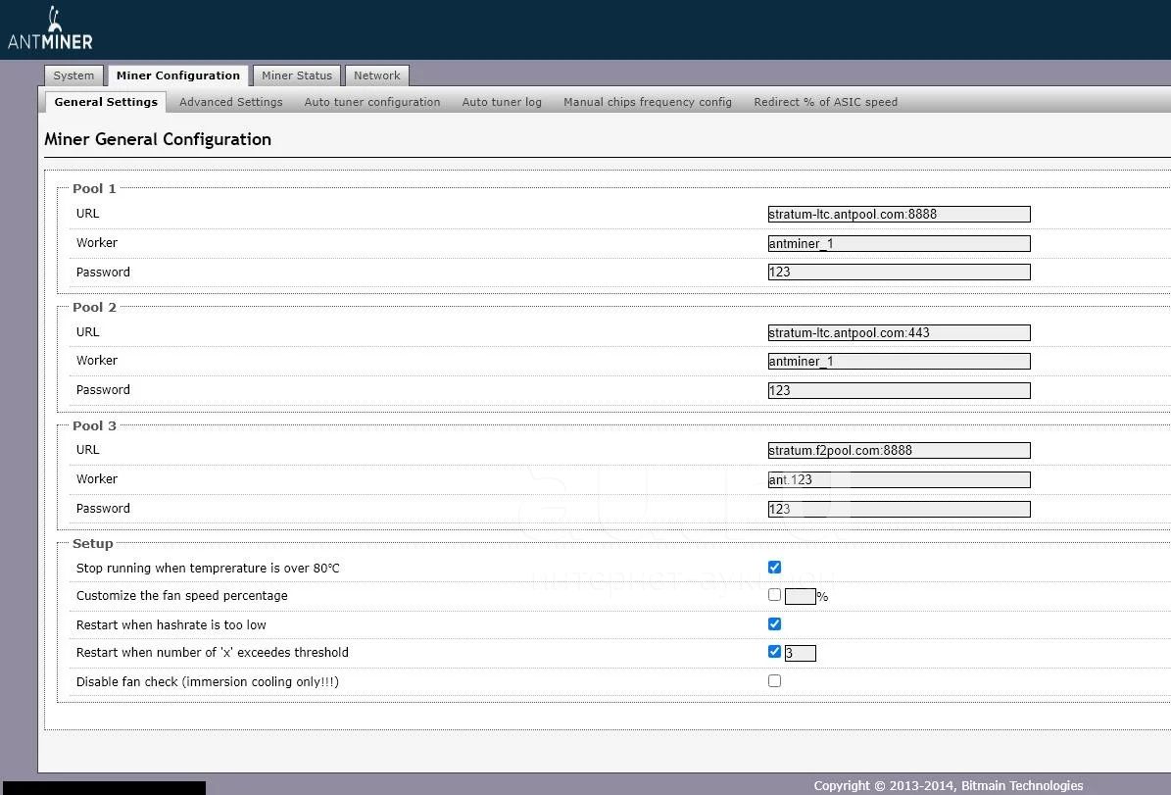The image size is (1171, 795).
Task: Click the 'Setup' group label
Action: tap(93, 544)
